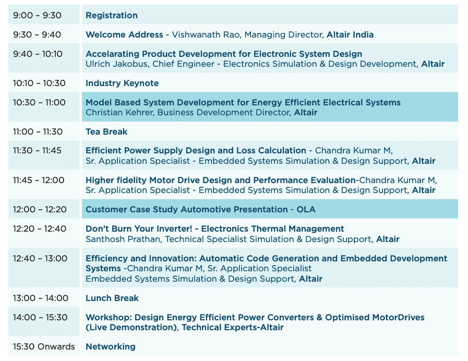Click Customer Case Study Automotive Presentation row
This screenshot has height=361, width=468.
[270, 209]
